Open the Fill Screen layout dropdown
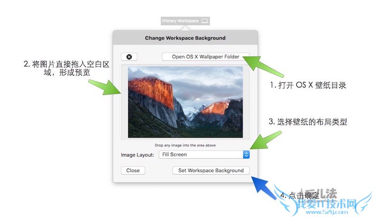Screen dimensions: 375x219 click(x=204, y=154)
